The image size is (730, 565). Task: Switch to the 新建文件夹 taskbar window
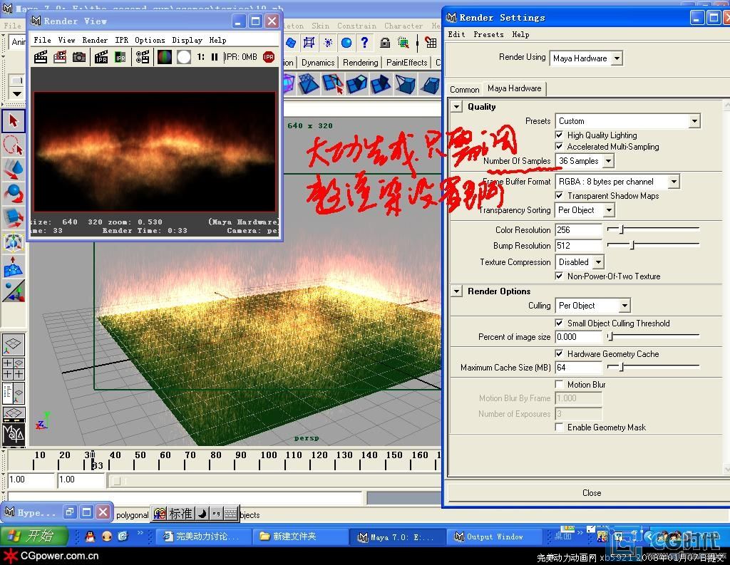click(x=300, y=537)
